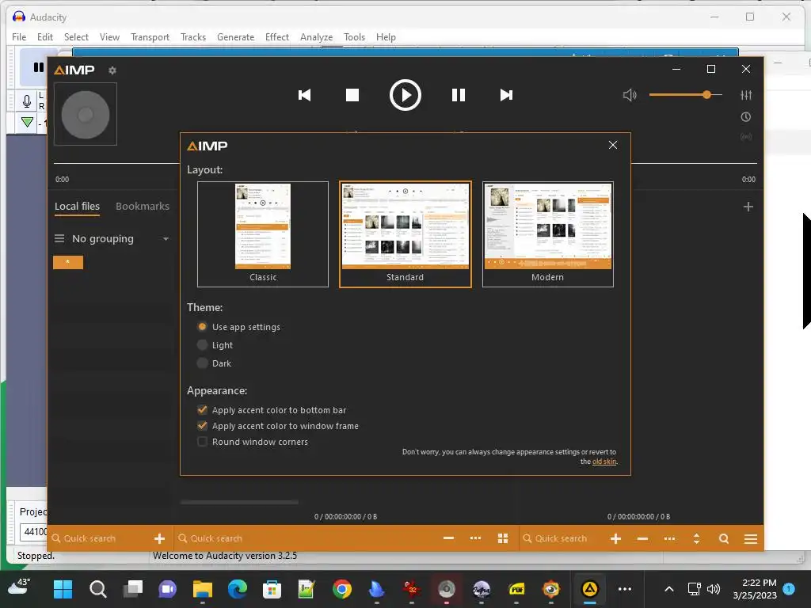
Task: Click Audacity's microphone record meter icon
Action: coord(27,101)
